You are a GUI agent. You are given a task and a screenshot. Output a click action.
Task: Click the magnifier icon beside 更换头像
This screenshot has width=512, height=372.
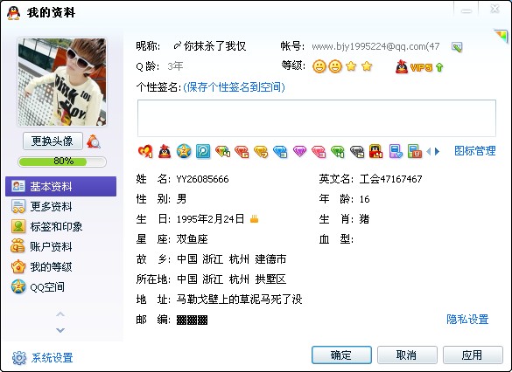click(x=94, y=141)
